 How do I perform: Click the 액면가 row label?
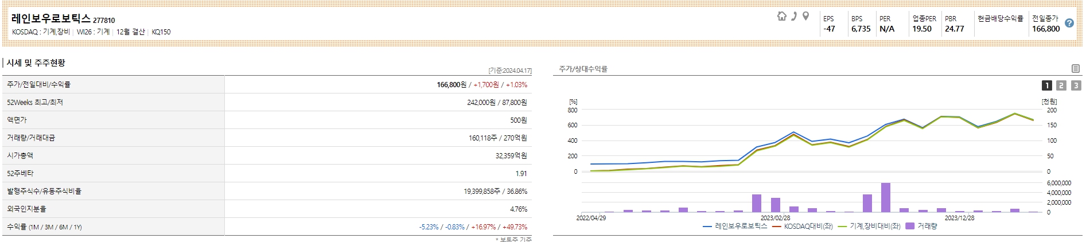17,120
